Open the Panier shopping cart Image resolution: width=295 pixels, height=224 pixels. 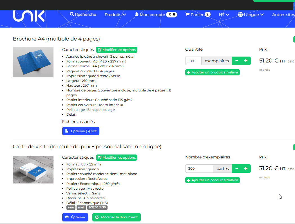click(198, 15)
